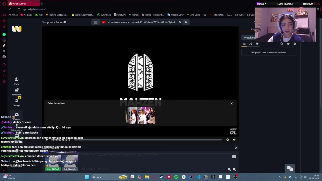The width and height of the screenshot is (322, 181).
Task: Open the WhatsApp bookmark
Action: pyautogui.click(x=104, y=15)
